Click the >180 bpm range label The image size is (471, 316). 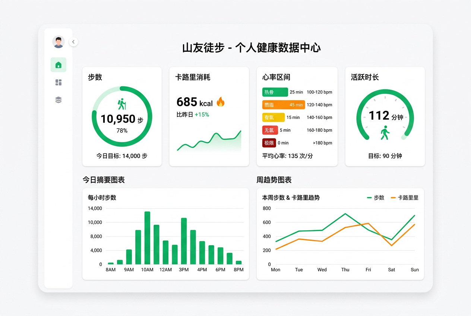tap(322, 143)
